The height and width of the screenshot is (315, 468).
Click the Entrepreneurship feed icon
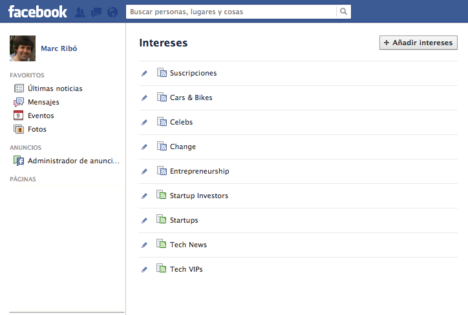click(162, 170)
